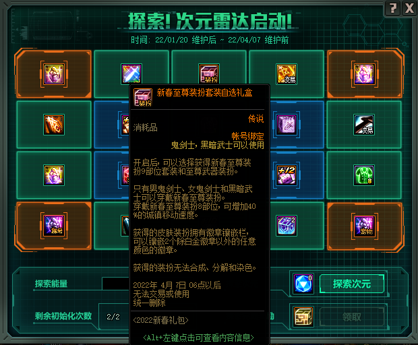Select the orange claw reward icon
Screen dimensions: 418x345
point(54,125)
